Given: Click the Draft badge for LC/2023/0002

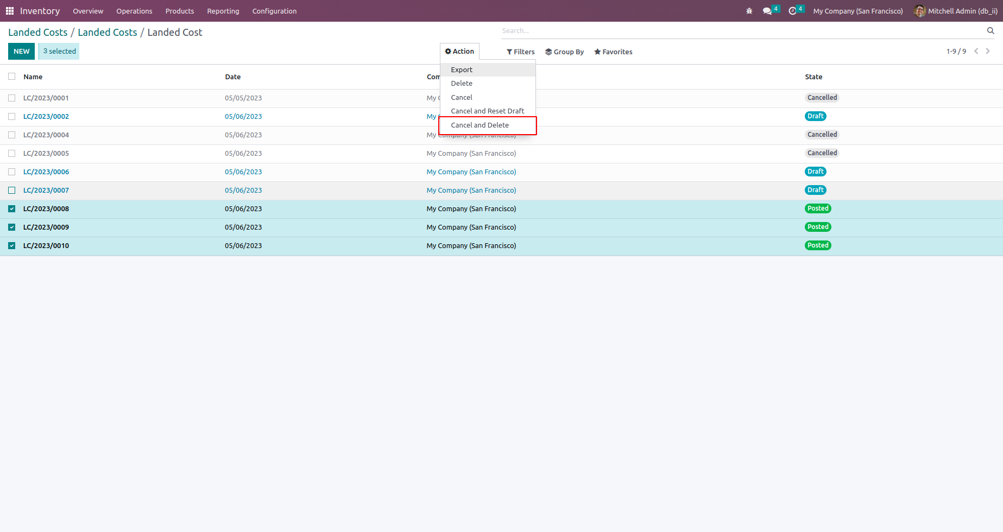Looking at the screenshot, I should point(816,116).
